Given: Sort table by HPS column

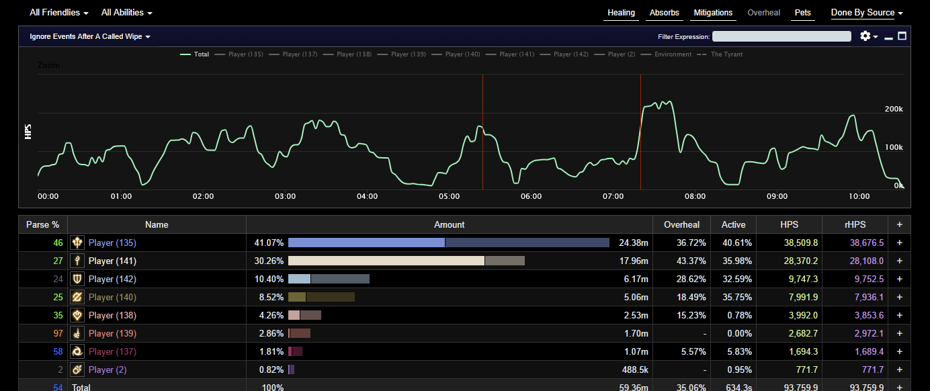Looking at the screenshot, I should click(789, 224).
